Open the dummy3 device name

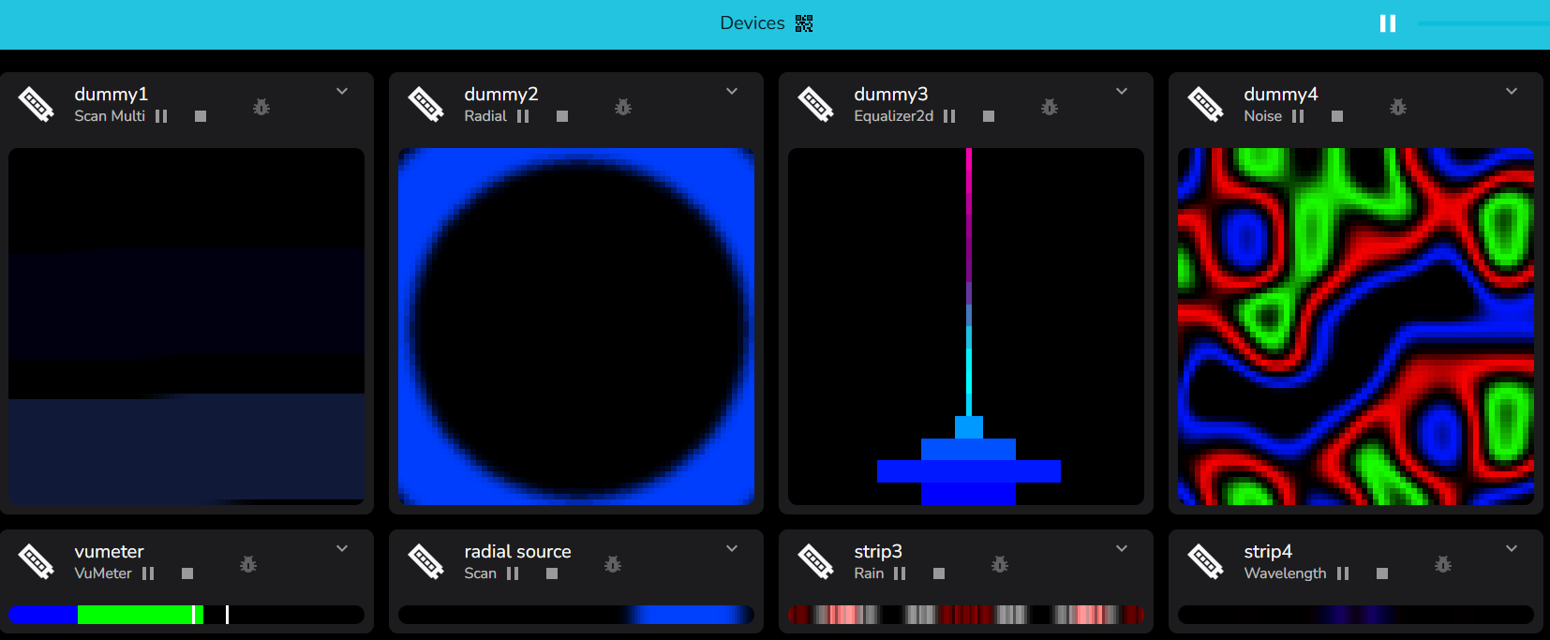click(891, 94)
